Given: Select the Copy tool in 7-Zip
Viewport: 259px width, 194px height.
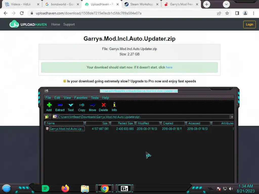Looking at the screenshot, I should coord(82,107).
